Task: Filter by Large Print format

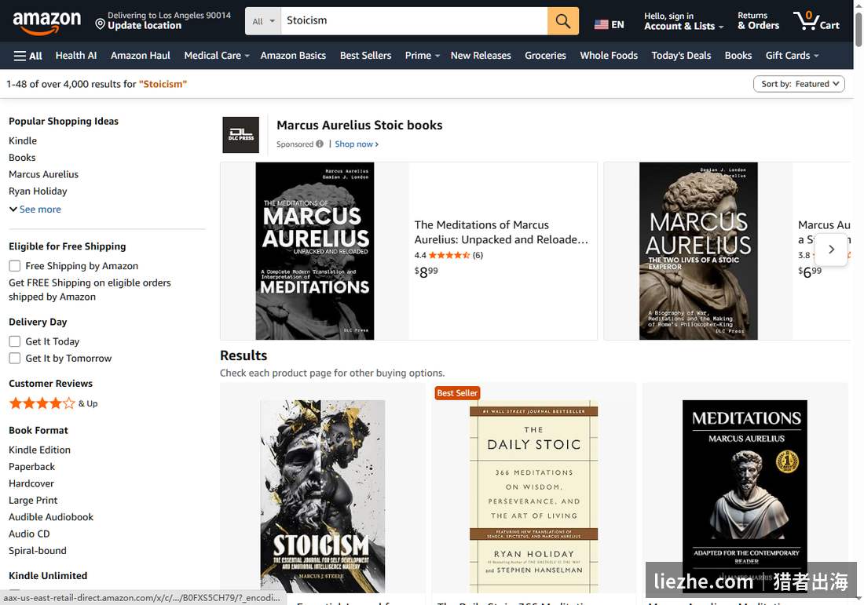Action: click(x=33, y=501)
